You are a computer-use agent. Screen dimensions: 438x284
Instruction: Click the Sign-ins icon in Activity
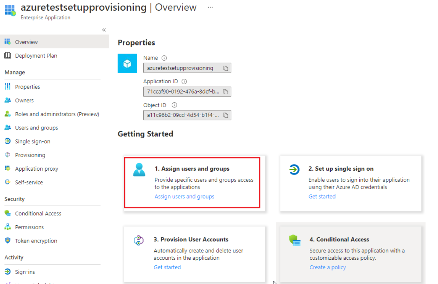point(8,272)
